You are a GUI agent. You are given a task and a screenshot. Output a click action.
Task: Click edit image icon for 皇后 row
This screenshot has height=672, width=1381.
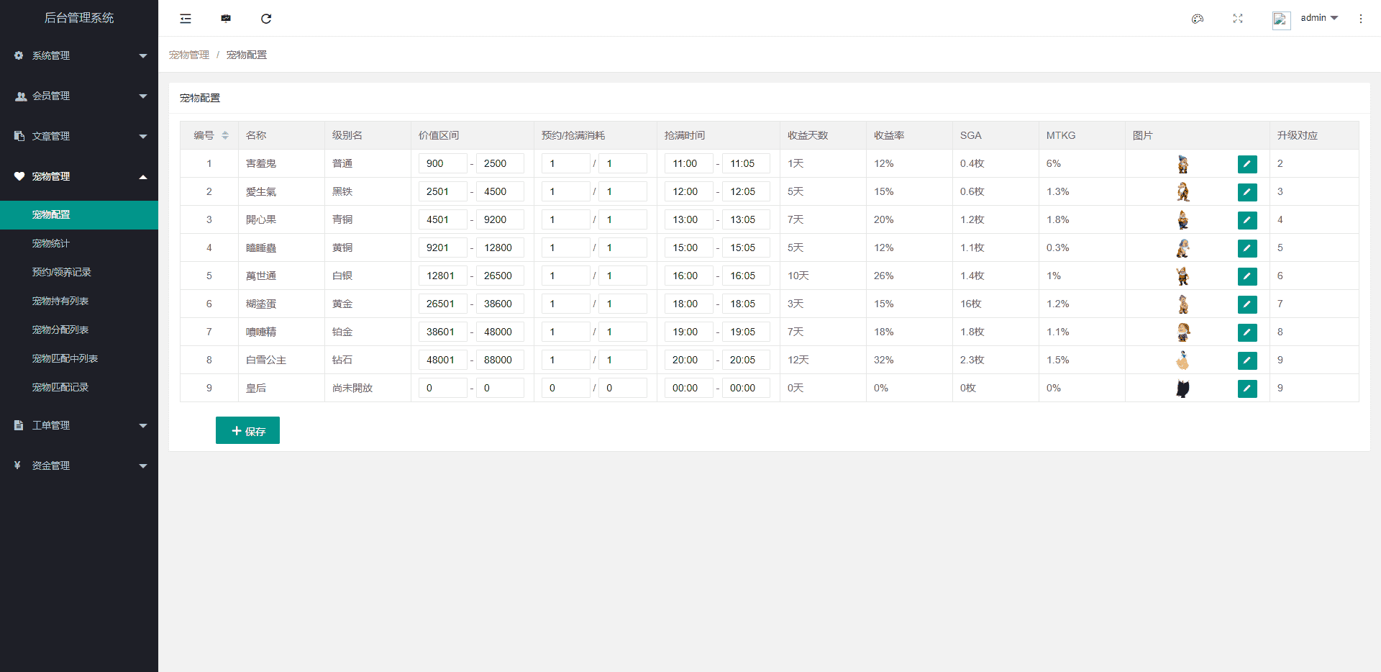pos(1247,389)
